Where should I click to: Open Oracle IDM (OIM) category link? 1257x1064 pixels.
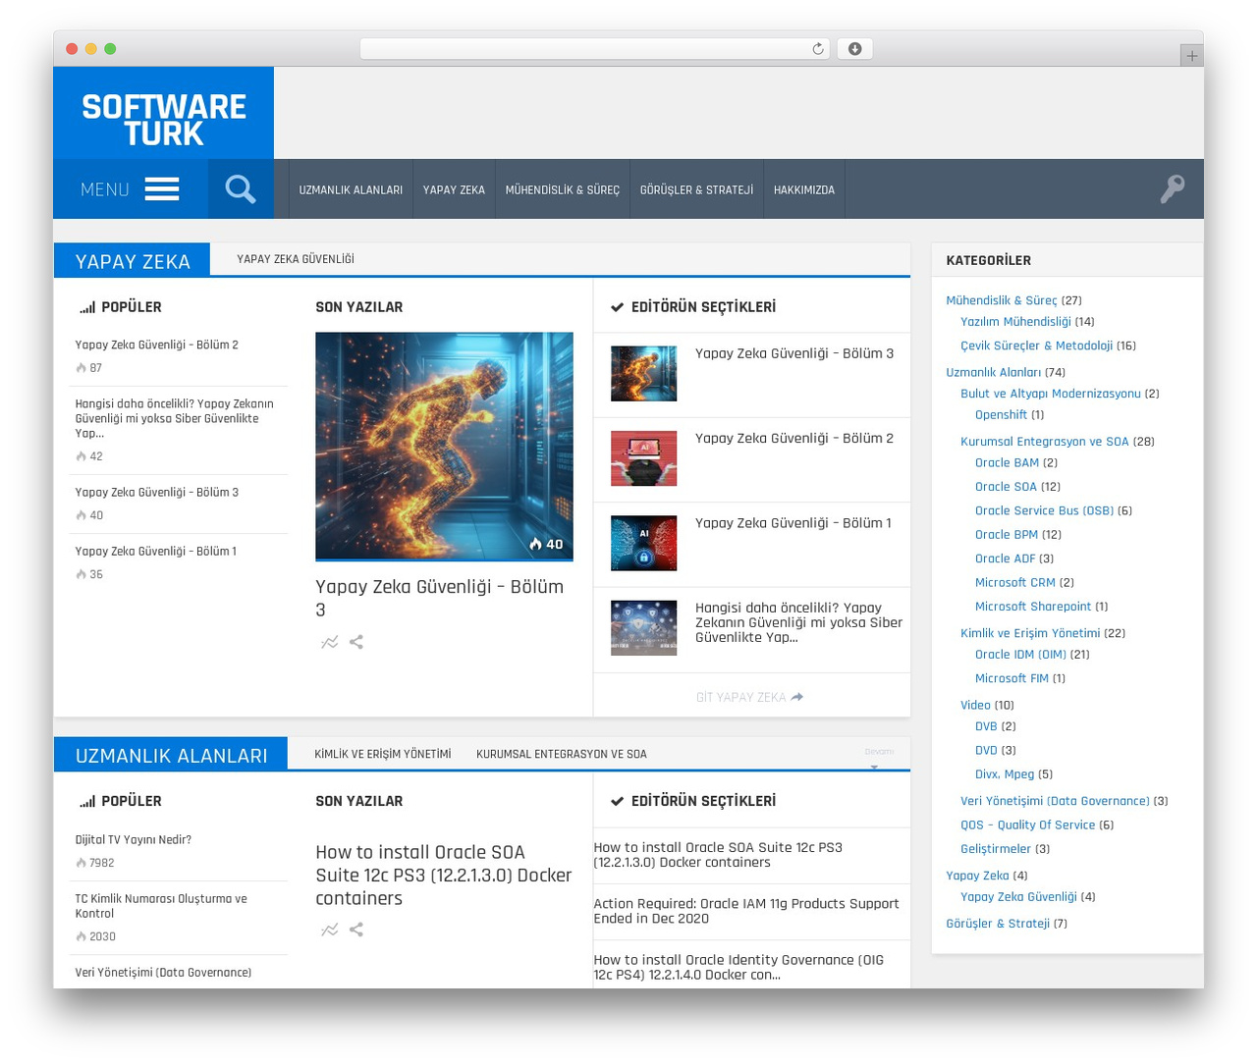[1020, 655]
